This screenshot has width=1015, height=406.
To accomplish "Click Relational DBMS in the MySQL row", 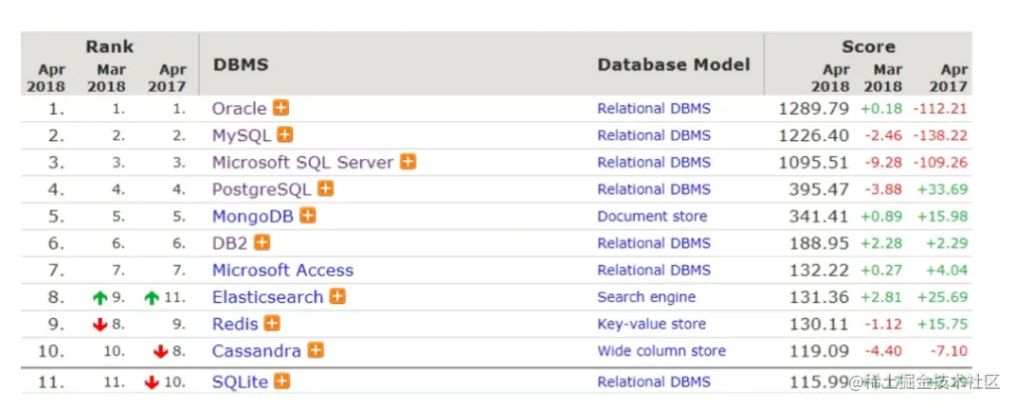I will [654, 135].
